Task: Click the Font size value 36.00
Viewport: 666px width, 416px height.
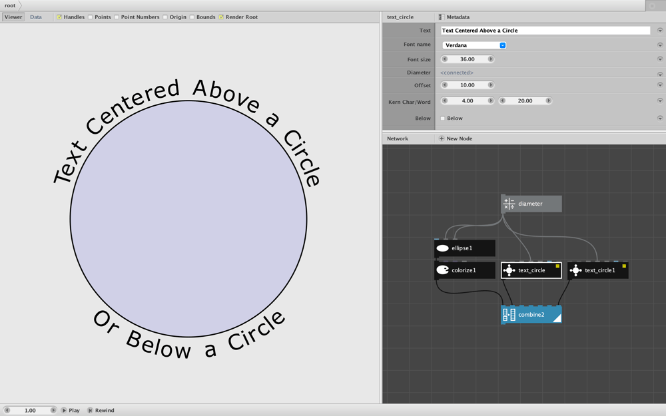Action: pyautogui.click(x=468, y=59)
